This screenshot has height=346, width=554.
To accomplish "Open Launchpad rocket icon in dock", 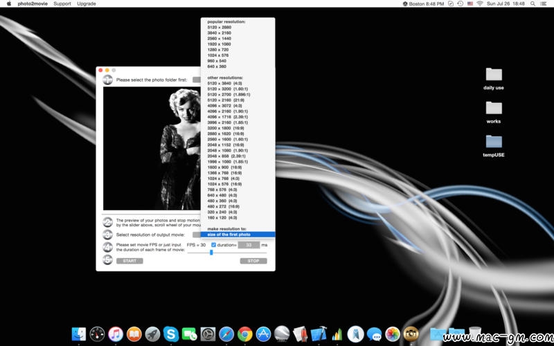I will pyautogui.click(x=152, y=334).
